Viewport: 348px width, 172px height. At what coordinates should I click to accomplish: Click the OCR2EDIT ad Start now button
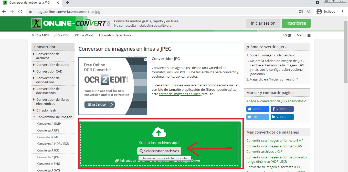(99, 105)
